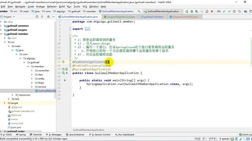252x141 pixels.
Task: Open the Version Control tool window
Action: tap(100, 135)
